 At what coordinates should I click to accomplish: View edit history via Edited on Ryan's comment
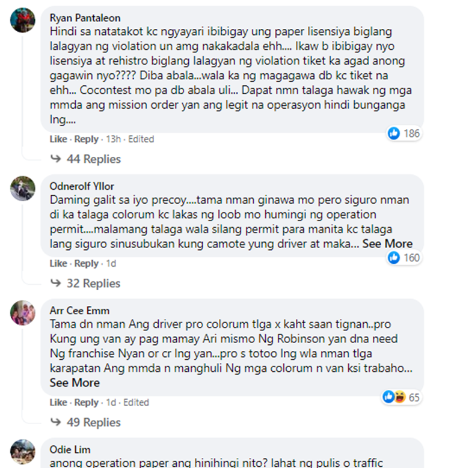pos(141,139)
